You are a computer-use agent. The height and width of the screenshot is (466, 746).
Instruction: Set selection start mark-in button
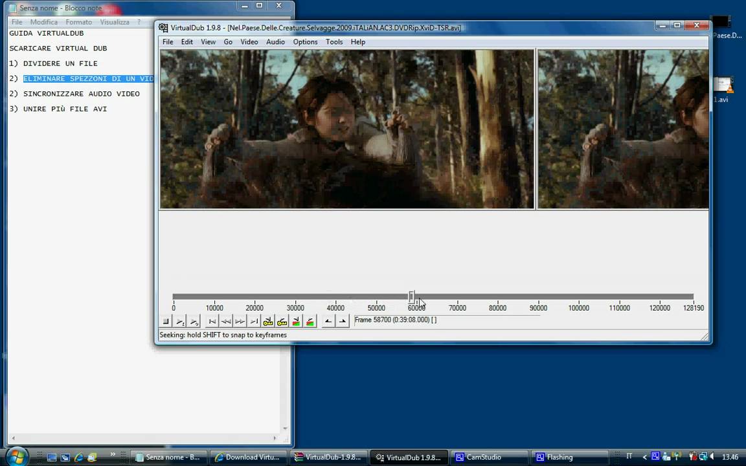point(328,322)
